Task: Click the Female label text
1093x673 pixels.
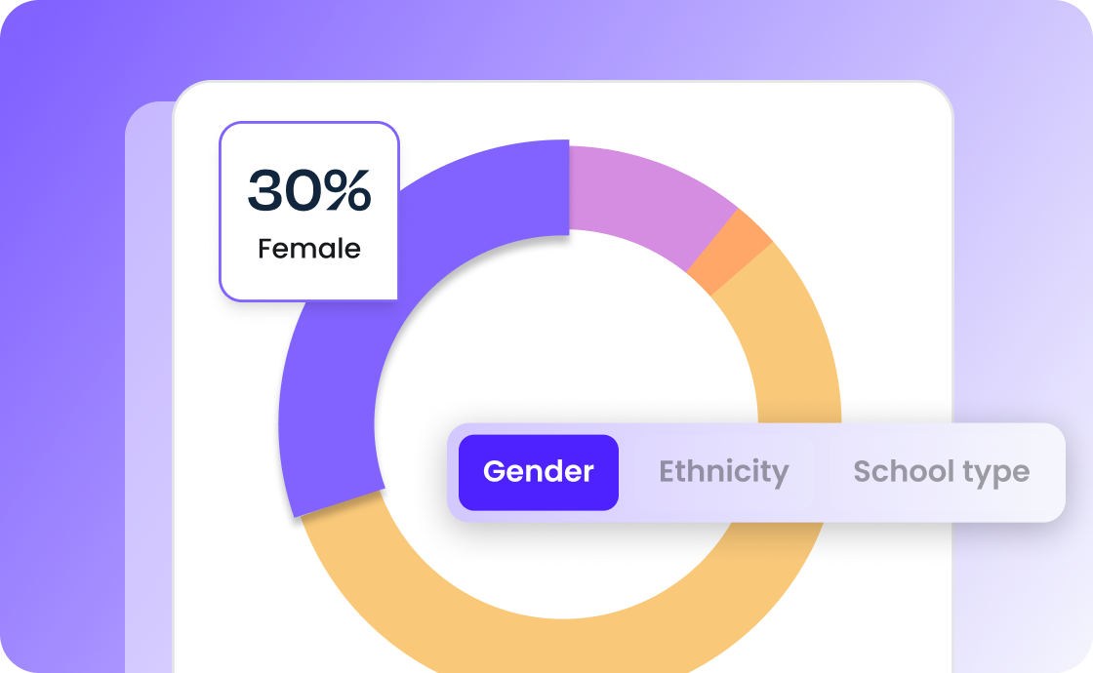Action: pos(309,249)
